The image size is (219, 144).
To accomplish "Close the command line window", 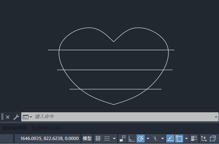I will pyautogui.click(x=8, y=117).
